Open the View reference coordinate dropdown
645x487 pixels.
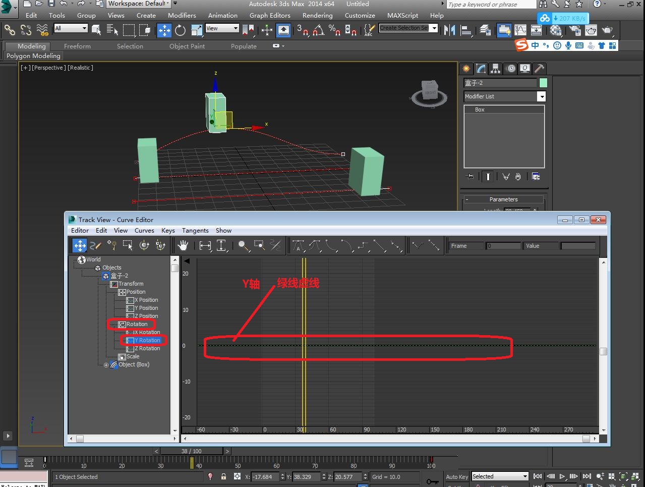click(x=222, y=29)
